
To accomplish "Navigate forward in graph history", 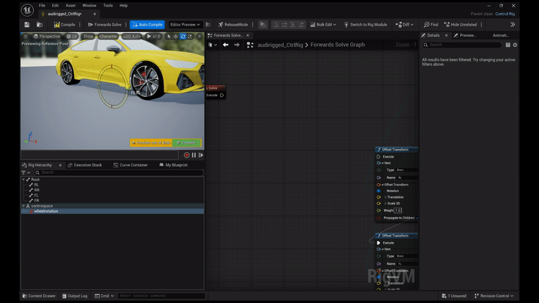I will 237,44.
